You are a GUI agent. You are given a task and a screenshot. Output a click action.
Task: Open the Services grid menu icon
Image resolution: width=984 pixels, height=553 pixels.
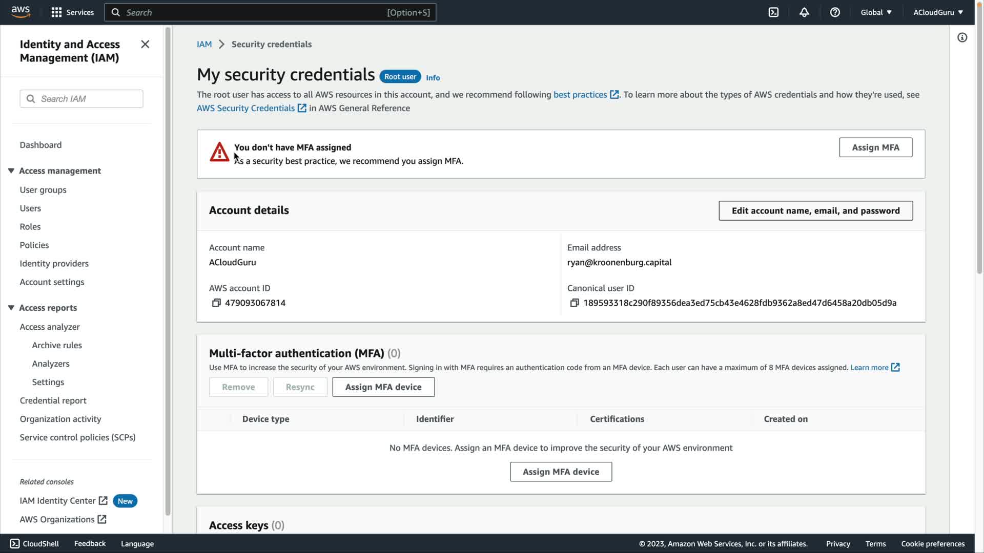pyautogui.click(x=56, y=12)
